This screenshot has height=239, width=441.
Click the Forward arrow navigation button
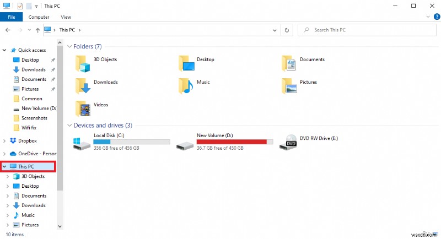(x=20, y=30)
